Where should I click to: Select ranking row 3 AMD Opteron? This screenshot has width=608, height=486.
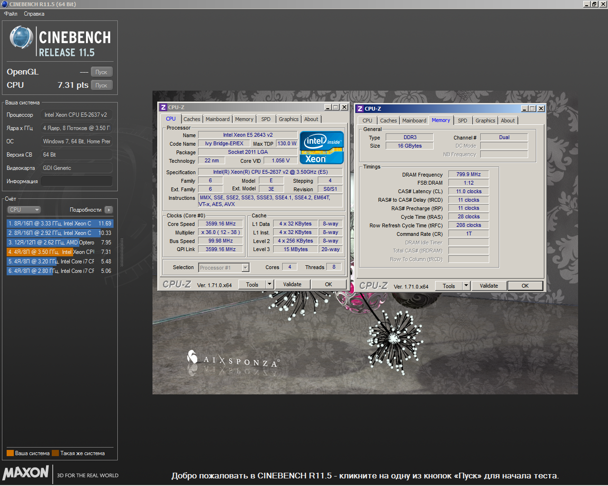pyautogui.click(x=60, y=243)
